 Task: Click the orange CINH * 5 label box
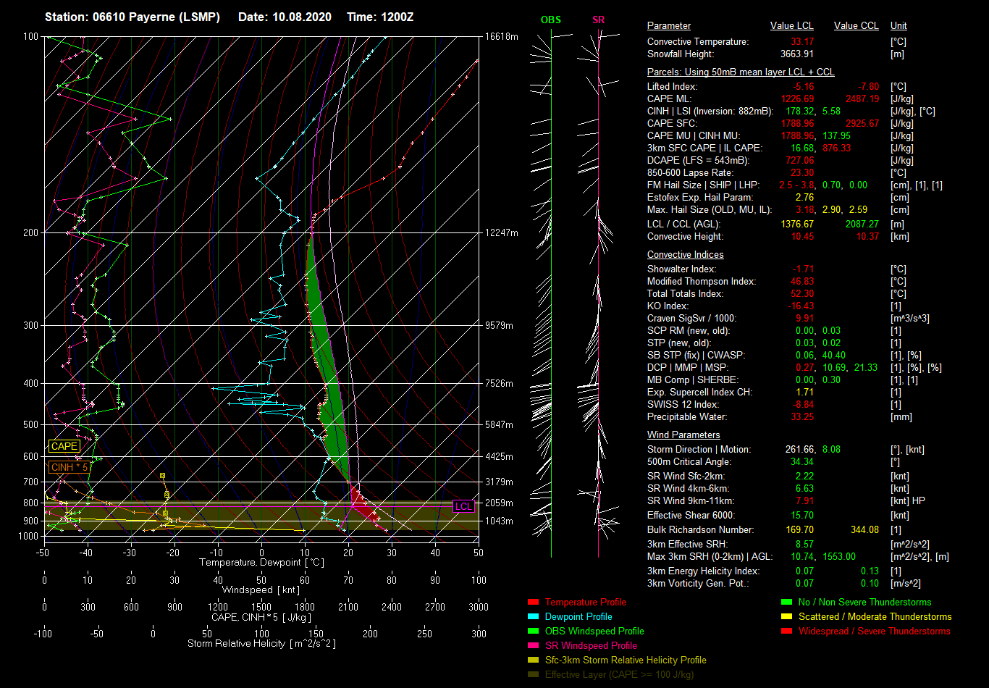70,468
